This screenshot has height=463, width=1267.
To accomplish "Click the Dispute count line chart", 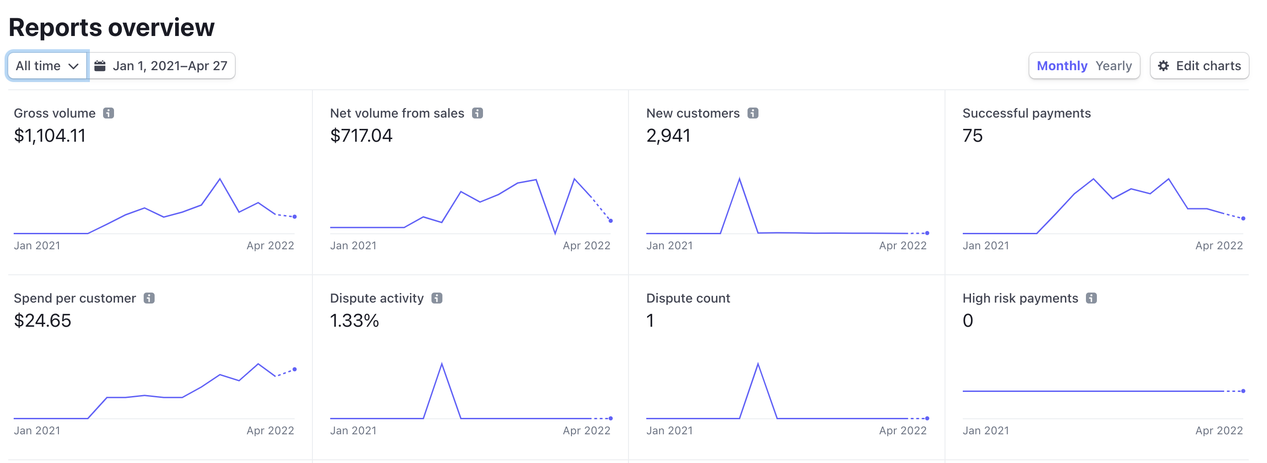I will [x=787, y=391].
